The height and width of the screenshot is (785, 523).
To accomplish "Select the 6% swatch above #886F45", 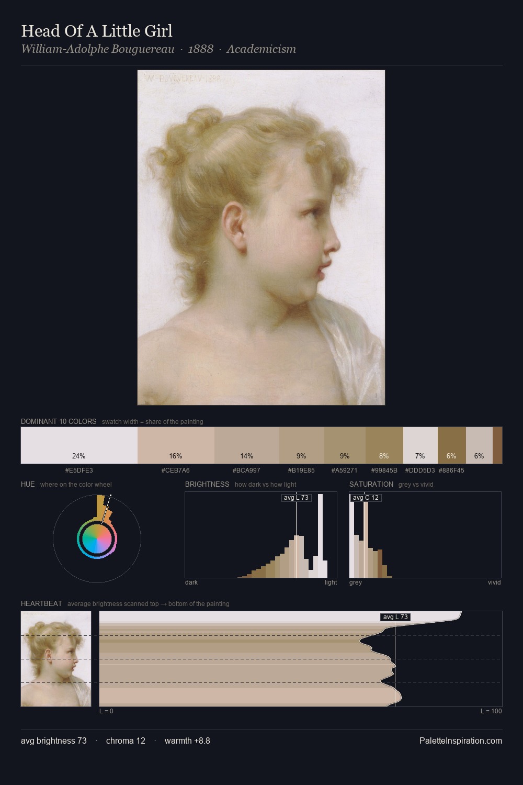I will pyautogui.click(x=452, y=445).
